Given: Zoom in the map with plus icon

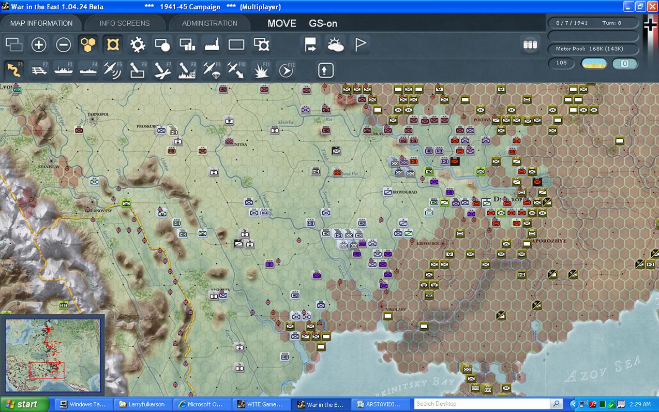Looking at the screenshot, I should [x=39, y=45].
